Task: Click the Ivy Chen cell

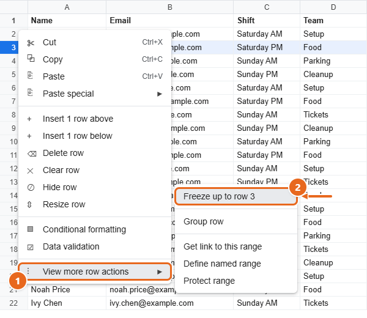Action: tap(67, 303)
